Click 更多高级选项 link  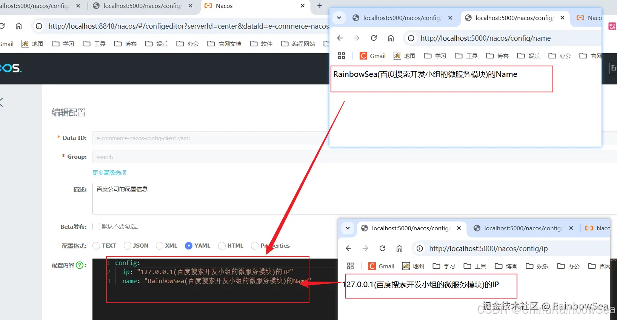point(109,173)
